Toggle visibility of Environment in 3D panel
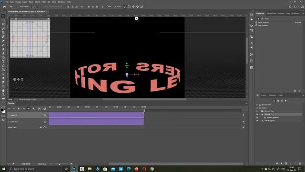 257,105
